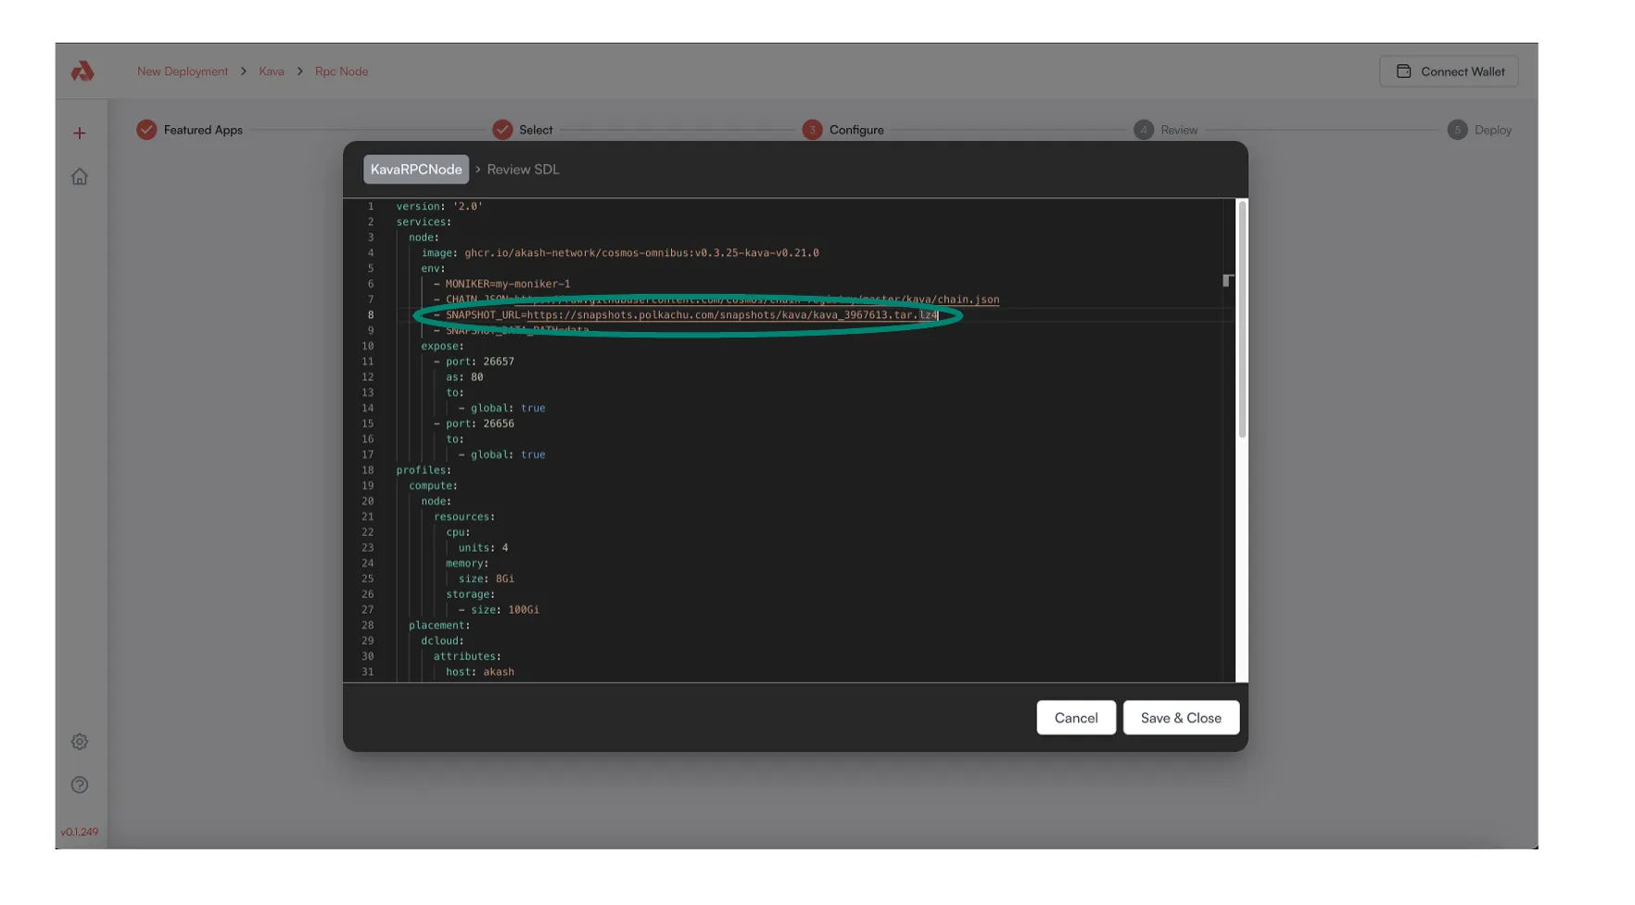This screenshot has height=905, width=1635.
Task: Click the Deploy step number circle
Action: [x=1457, y=130]
